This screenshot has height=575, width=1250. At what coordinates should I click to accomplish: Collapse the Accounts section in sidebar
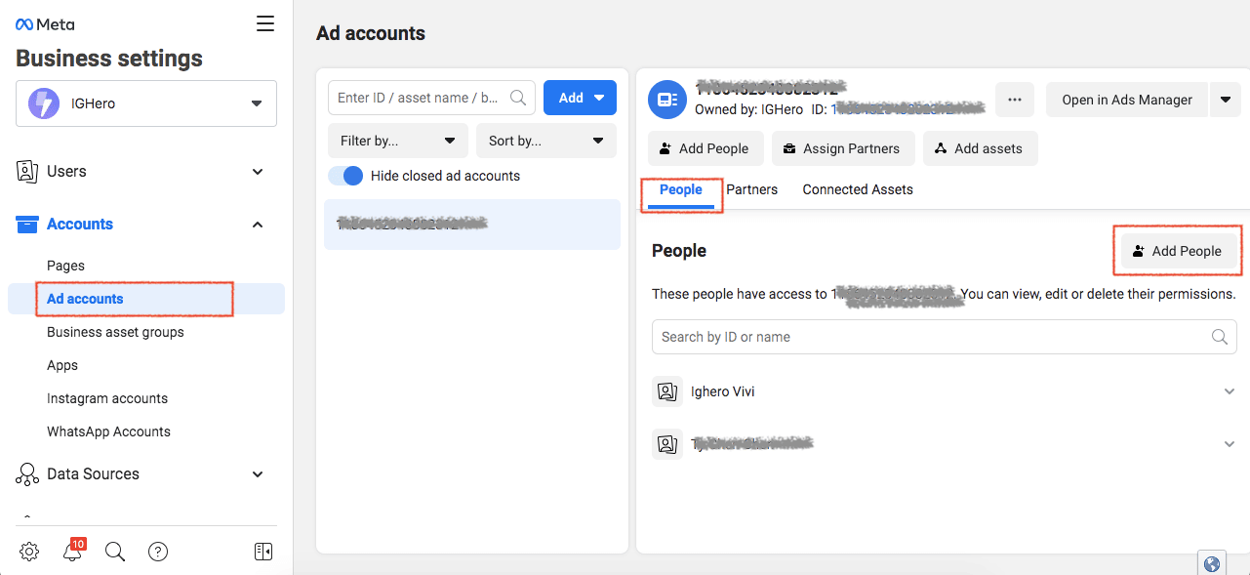pyautogui.click(x=258, y=225)
